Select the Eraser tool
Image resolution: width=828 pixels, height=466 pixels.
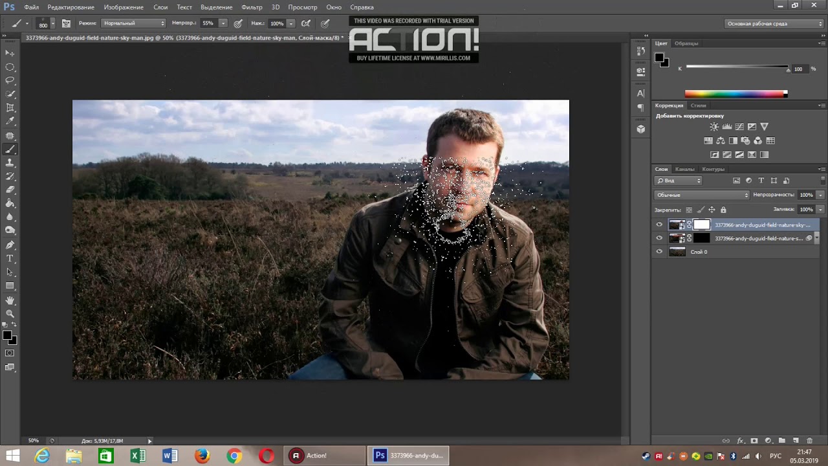coord(10,190)
